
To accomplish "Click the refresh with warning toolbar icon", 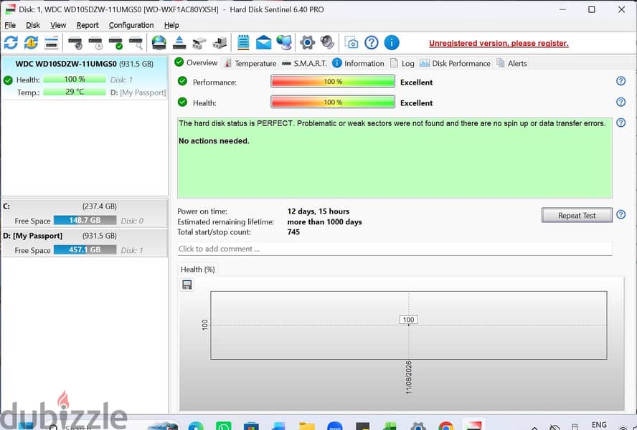I will click(x=32, y=42).
